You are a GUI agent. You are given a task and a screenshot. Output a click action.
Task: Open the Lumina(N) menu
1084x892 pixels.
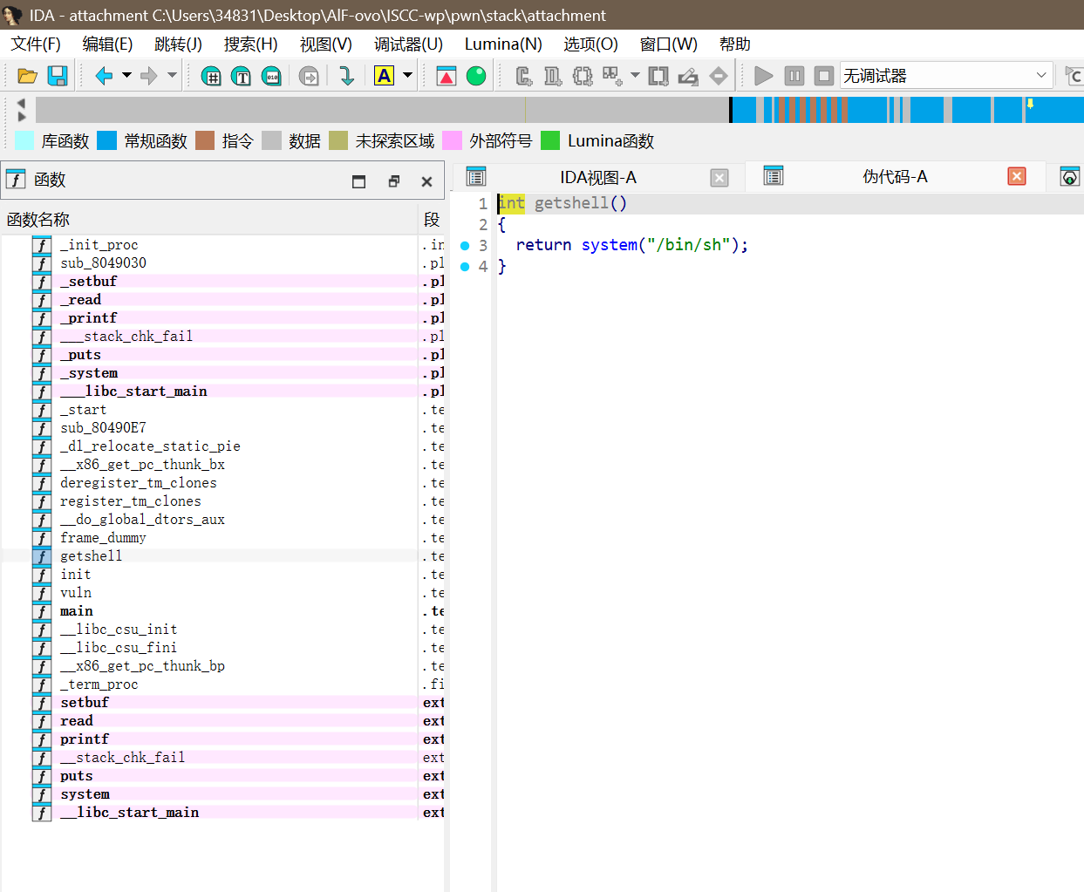(503, 44)
